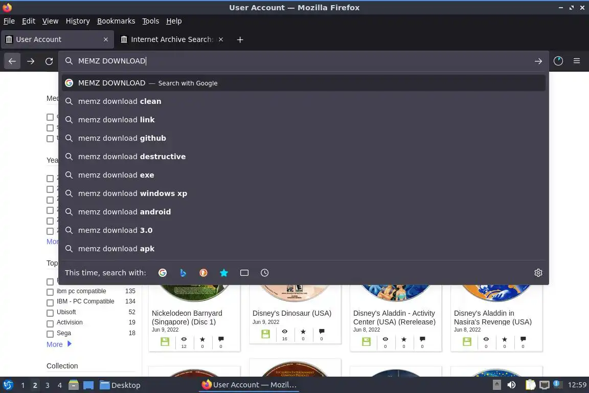Check the Sega filter checkbox

[x=50, y=334]
